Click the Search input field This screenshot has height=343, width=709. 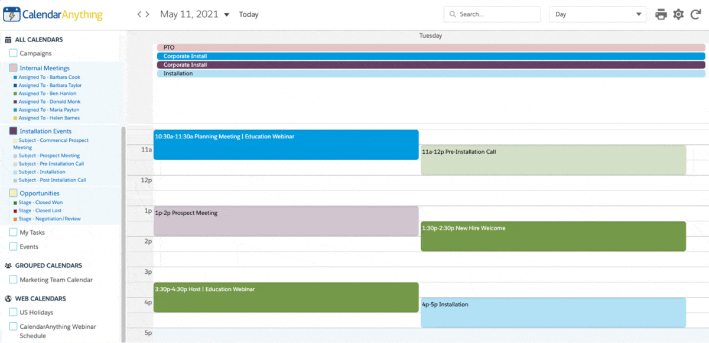click(496, 14)
